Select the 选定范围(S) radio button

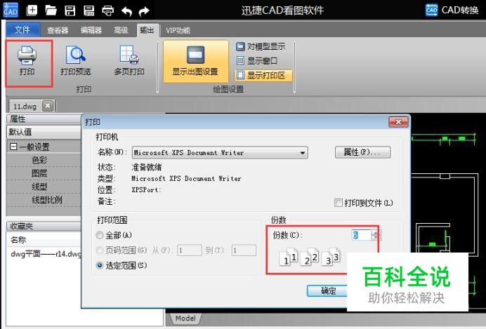[x=100, y=266]
